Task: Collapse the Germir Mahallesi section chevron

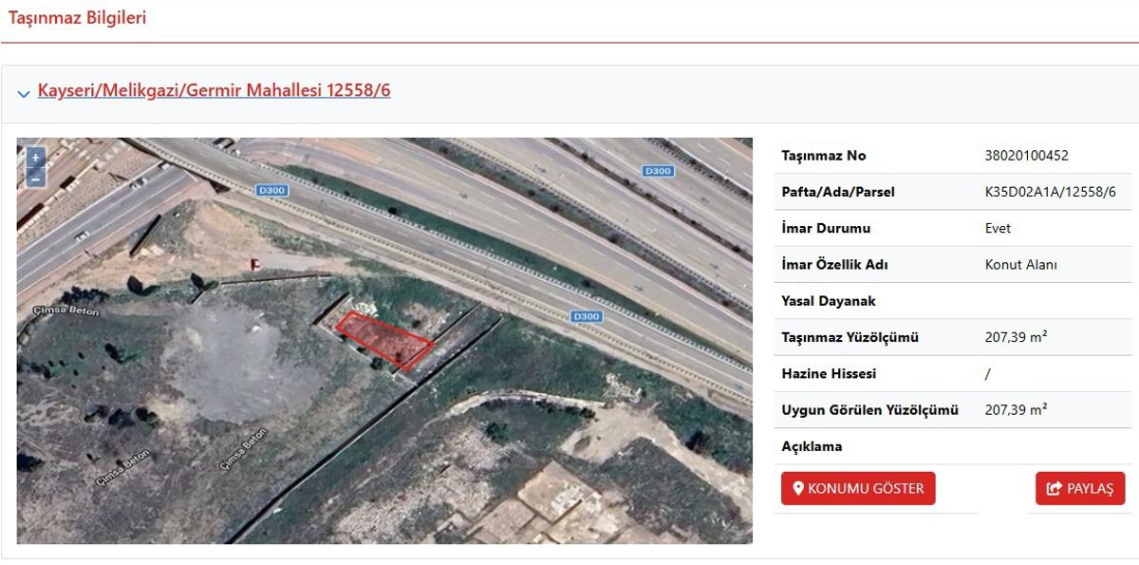Action: click(x=23, y=93)
